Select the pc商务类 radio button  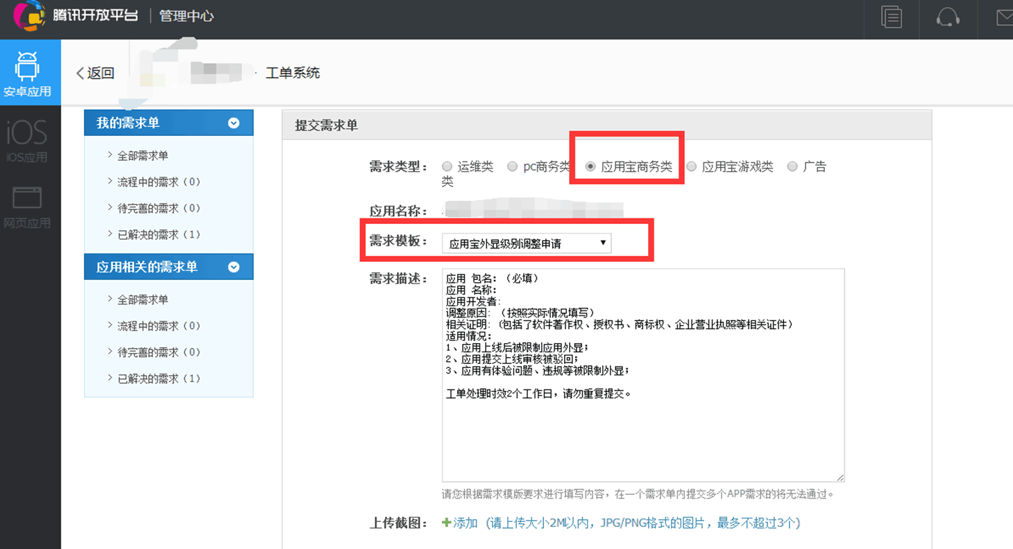pos(512,166)
